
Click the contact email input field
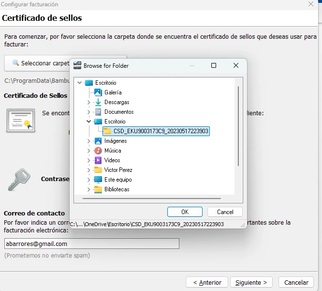point(92,244)
